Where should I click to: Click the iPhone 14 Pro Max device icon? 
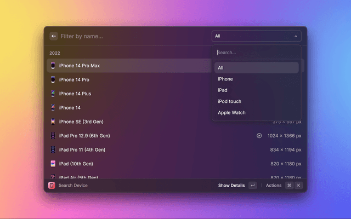(53, 66)
